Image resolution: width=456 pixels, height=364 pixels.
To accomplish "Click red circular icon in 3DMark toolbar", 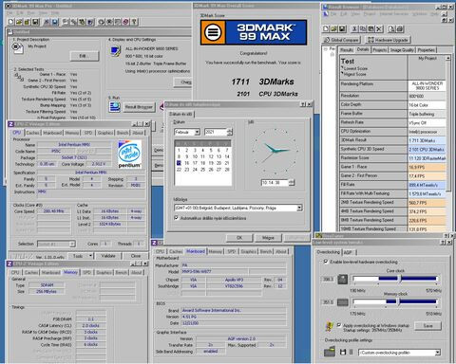I will pyautogui.click(x=125, y=22).
